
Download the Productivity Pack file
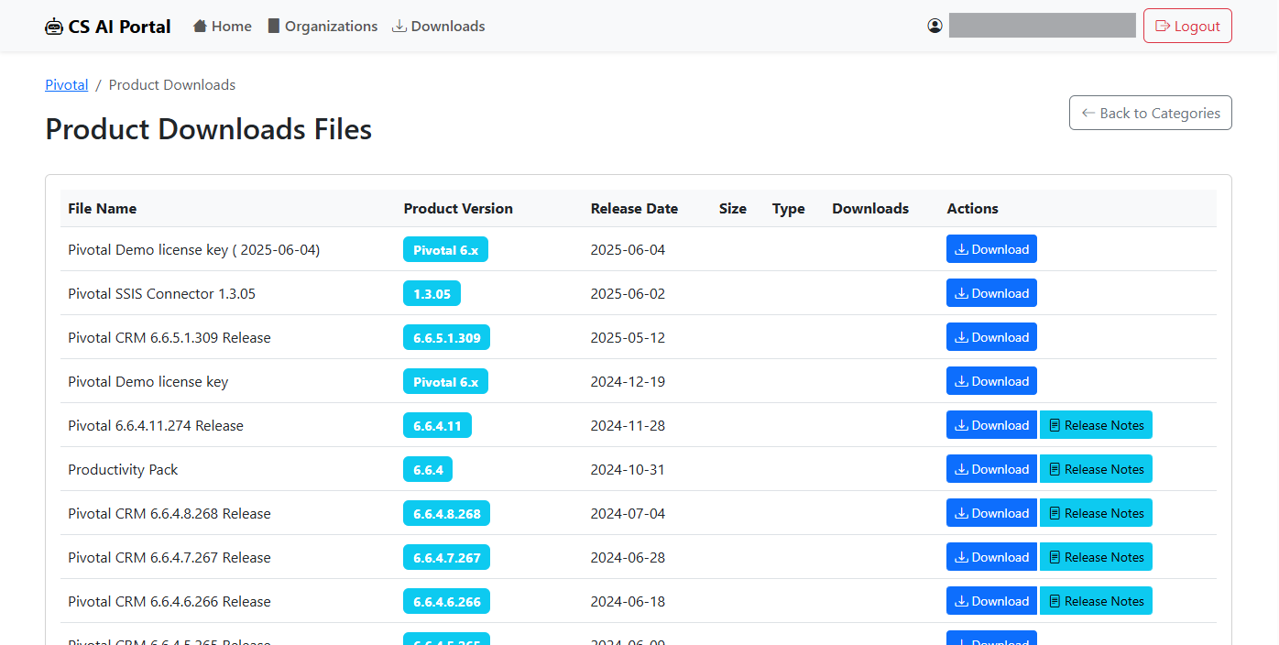click(x=991, y=469)
